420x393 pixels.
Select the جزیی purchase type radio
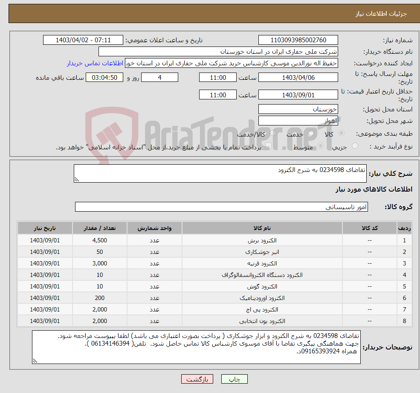tap(355, 146)
